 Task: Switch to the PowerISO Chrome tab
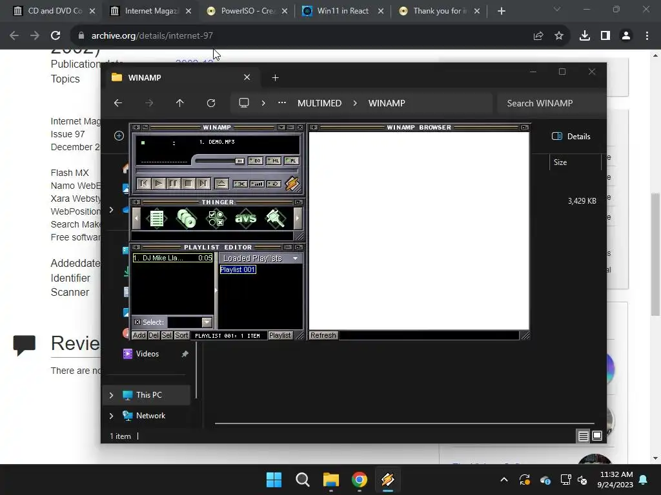[x=247, y=11]
